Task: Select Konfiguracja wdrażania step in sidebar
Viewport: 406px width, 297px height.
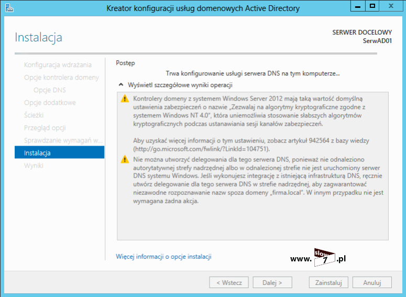Action: (x=58, y=65)
